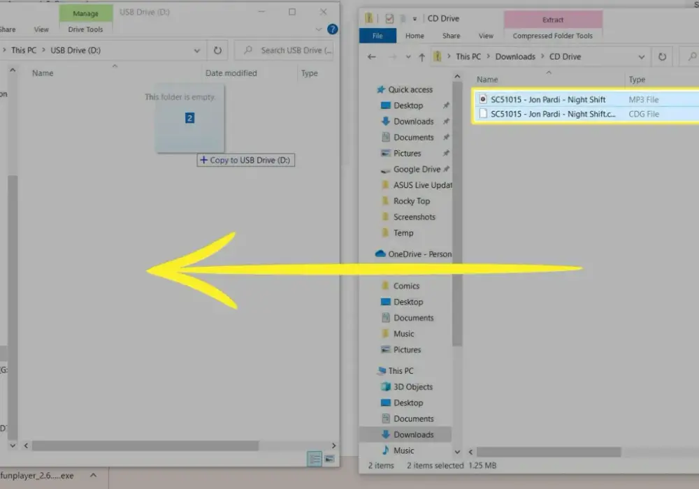This screenshot has width=699, height=489.
Task: Open the Share tab in CD Drive window
Action: pyautogui.click(x=451, y=36)
